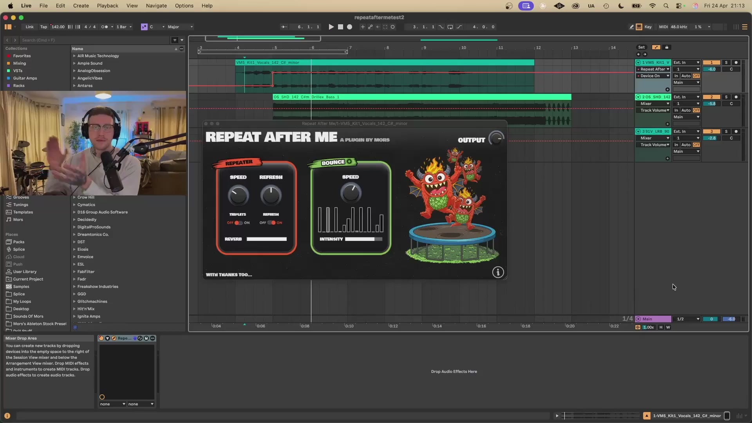Click Capture MIDI icon
The width and height of the screenshot is (752, 423).
coord(385,27)
